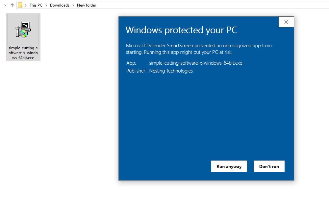Click the app filename in SmartScreen dialog

click(x=195, y=63)
